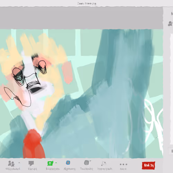
Task: Open the Disrupt chat bubble icon
Action: tap(31, 163)
